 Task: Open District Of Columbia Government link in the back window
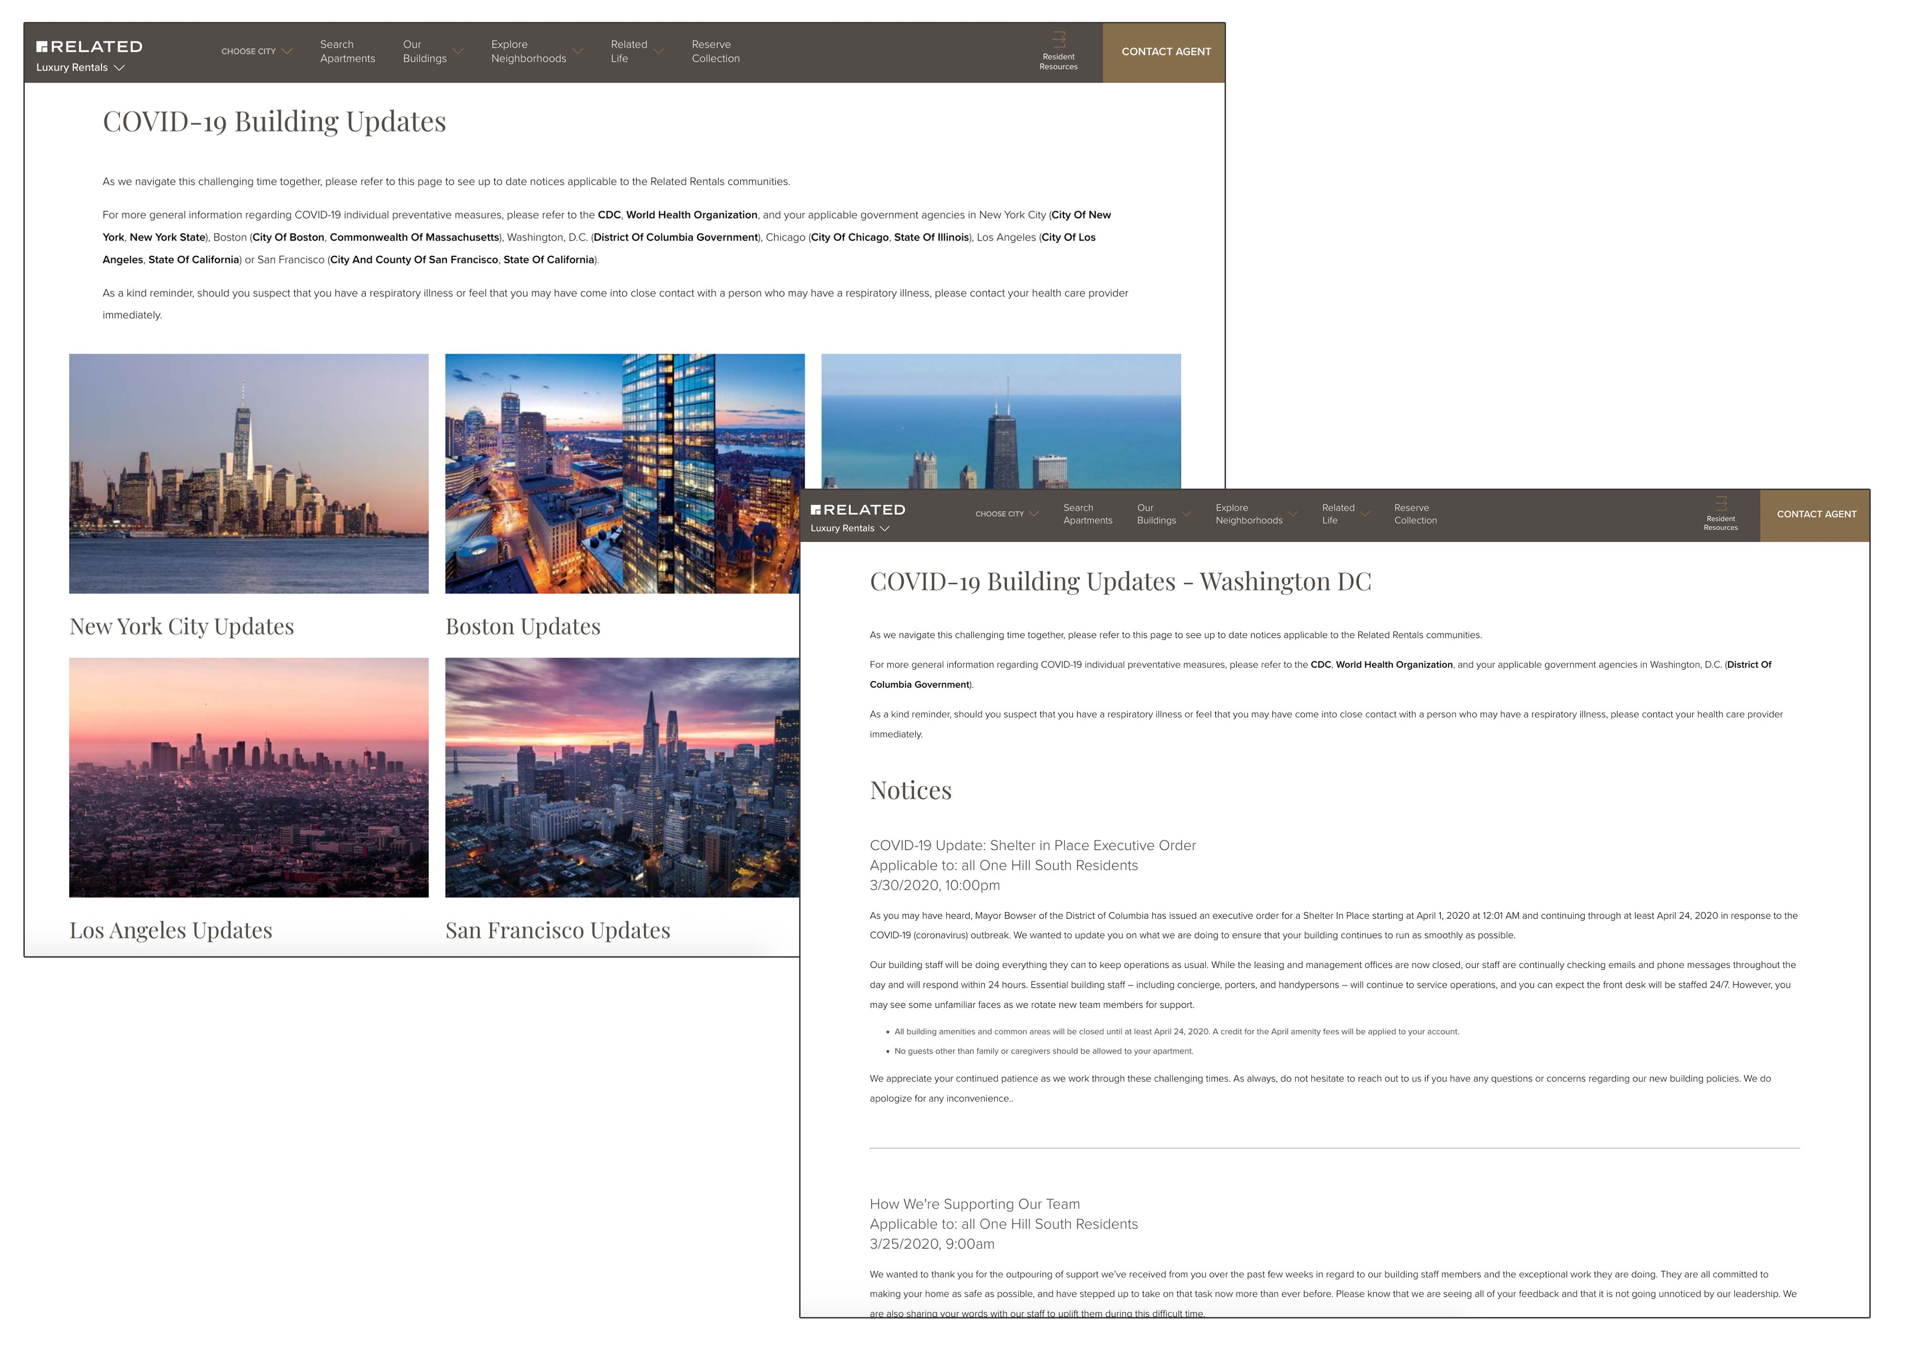pos(676,237)
